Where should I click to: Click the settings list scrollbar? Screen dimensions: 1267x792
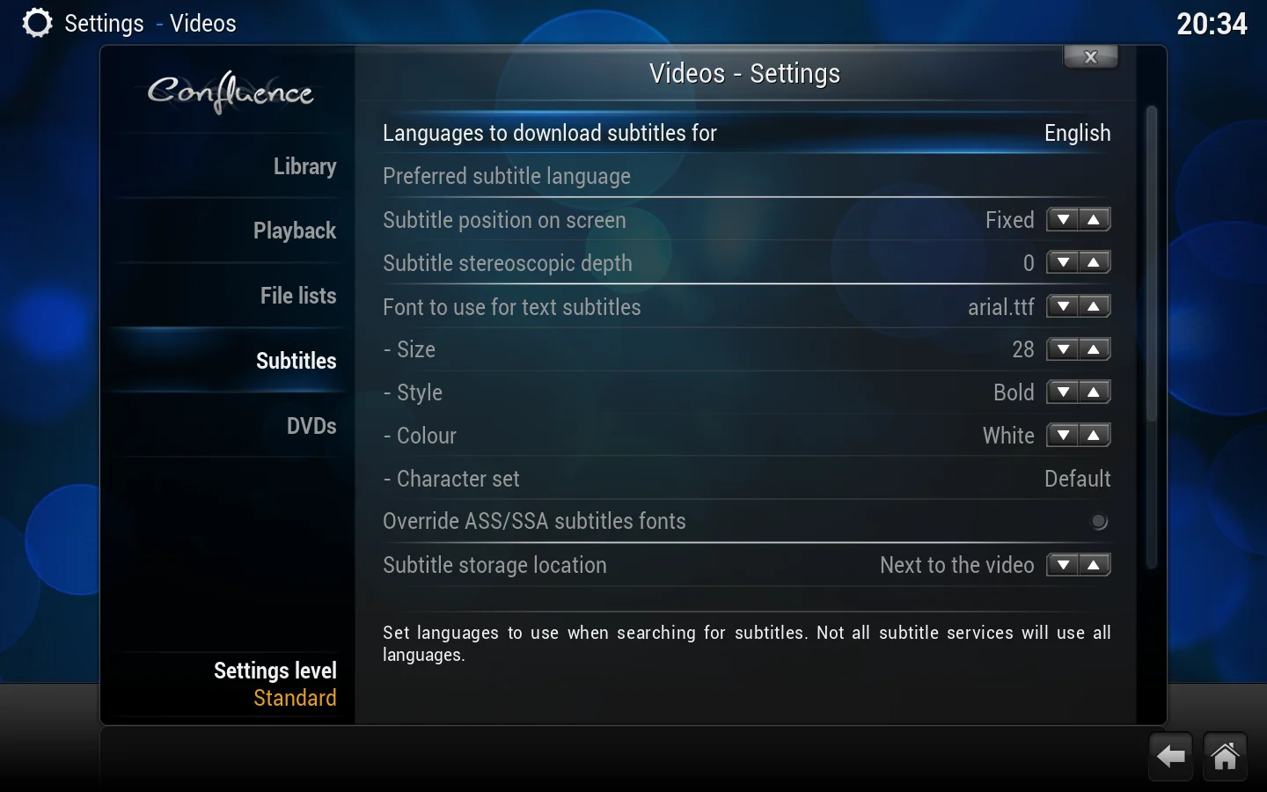(x=1151, y=264)
